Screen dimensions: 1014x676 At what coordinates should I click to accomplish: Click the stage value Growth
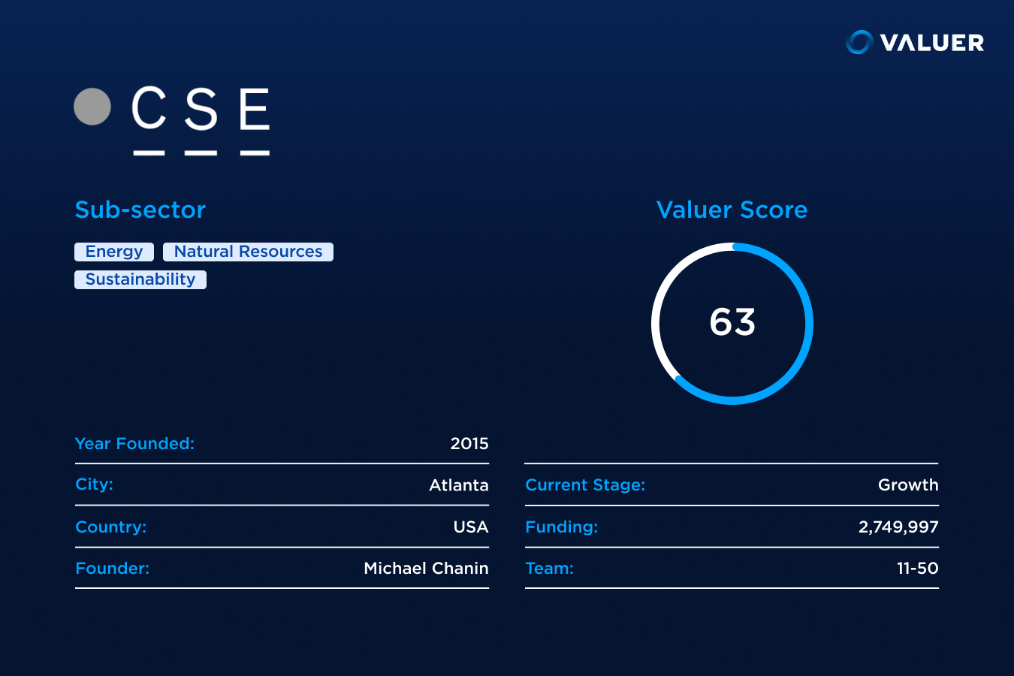(908, 485)
